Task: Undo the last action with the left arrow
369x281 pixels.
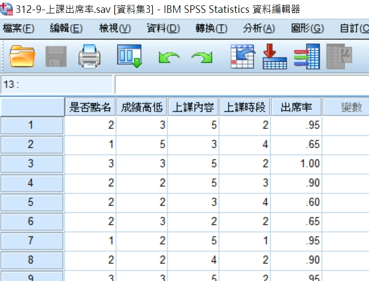Action: point(168,57)
